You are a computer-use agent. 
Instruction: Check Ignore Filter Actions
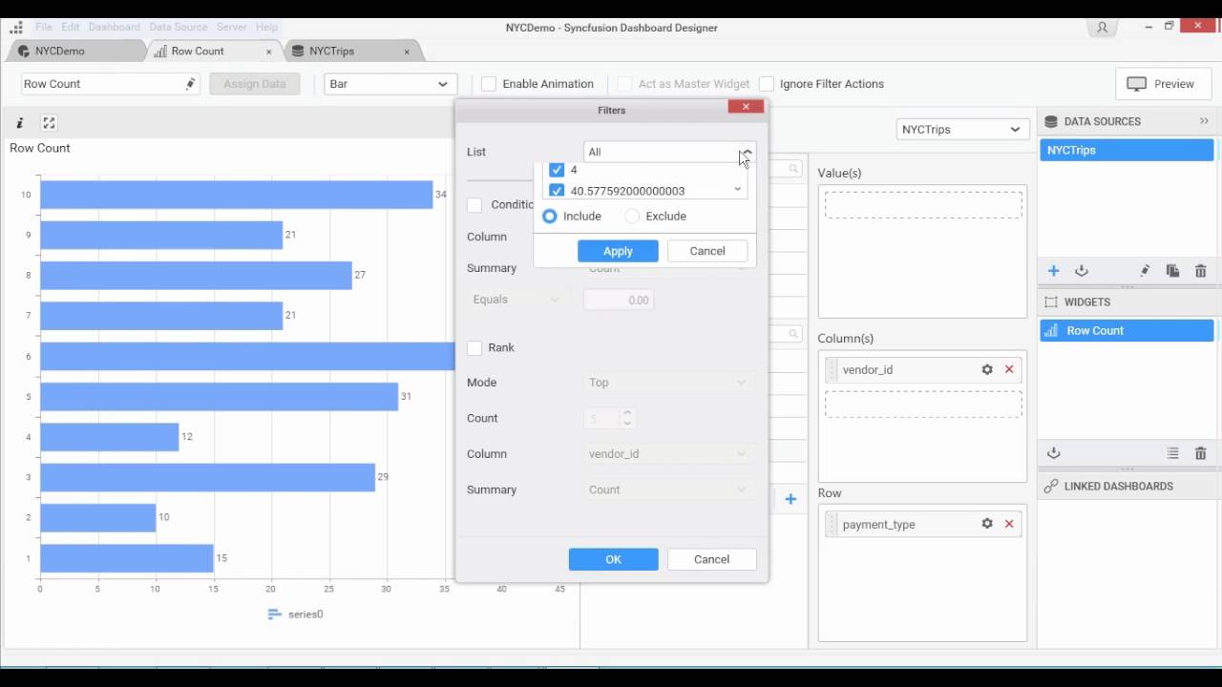click(x=766, y=84)
